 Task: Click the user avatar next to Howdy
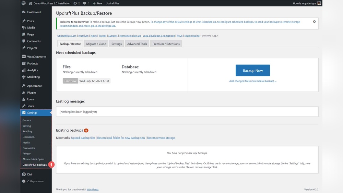[x=319, y=3]
